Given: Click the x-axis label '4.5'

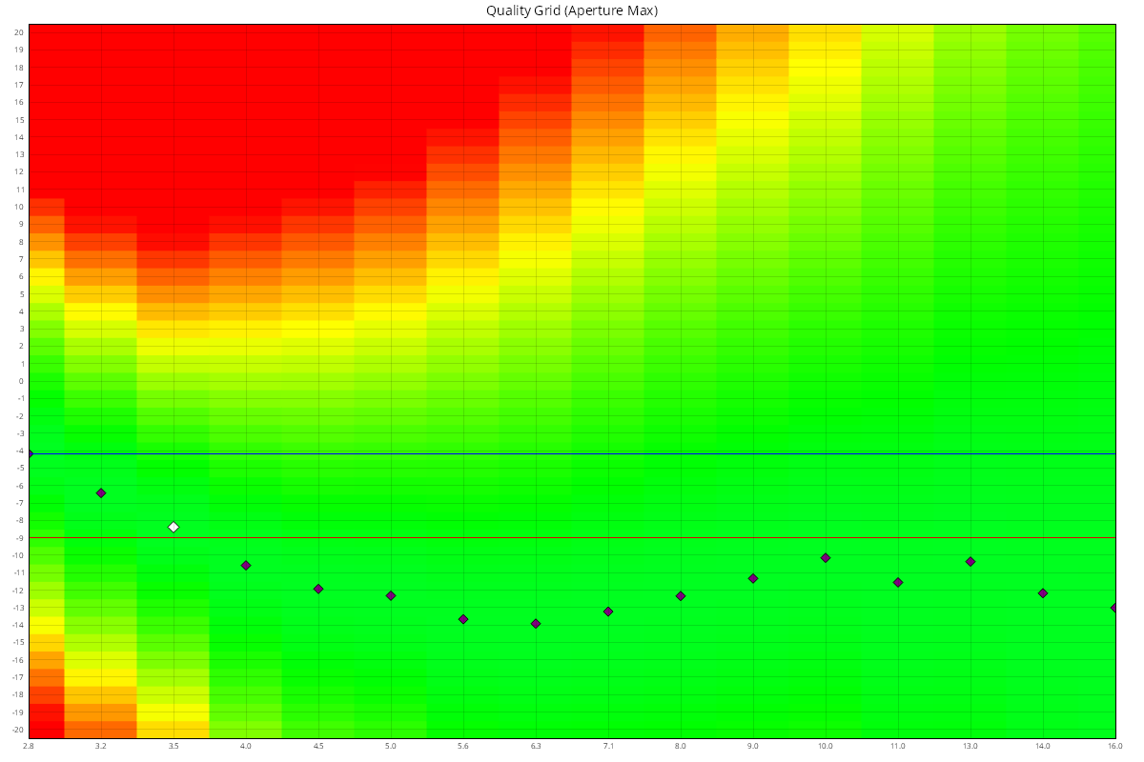Looking at the screenshot, I should [318, 746].
